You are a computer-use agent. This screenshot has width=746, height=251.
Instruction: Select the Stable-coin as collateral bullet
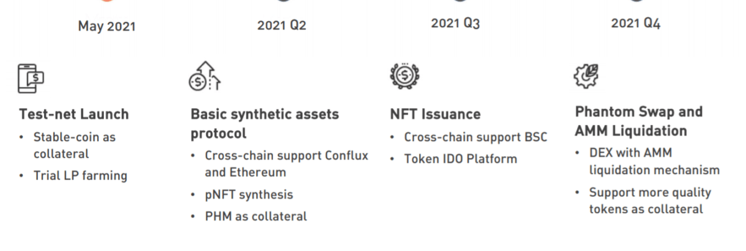74,145
